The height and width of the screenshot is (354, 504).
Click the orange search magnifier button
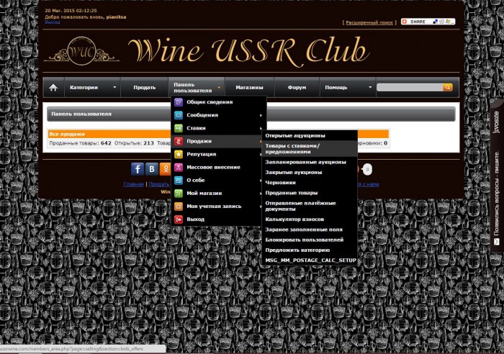[x=447, y=87]
